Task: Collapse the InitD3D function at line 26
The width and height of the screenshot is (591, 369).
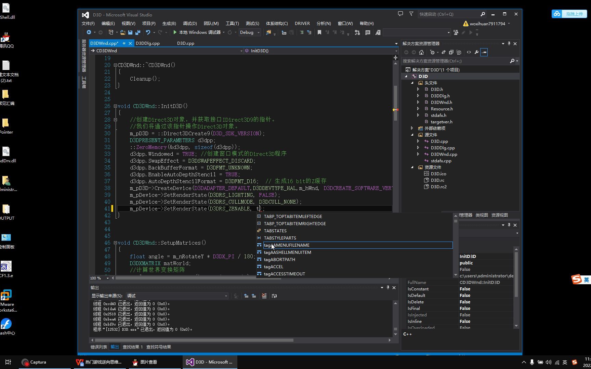Action: click(x=115, y=106)
